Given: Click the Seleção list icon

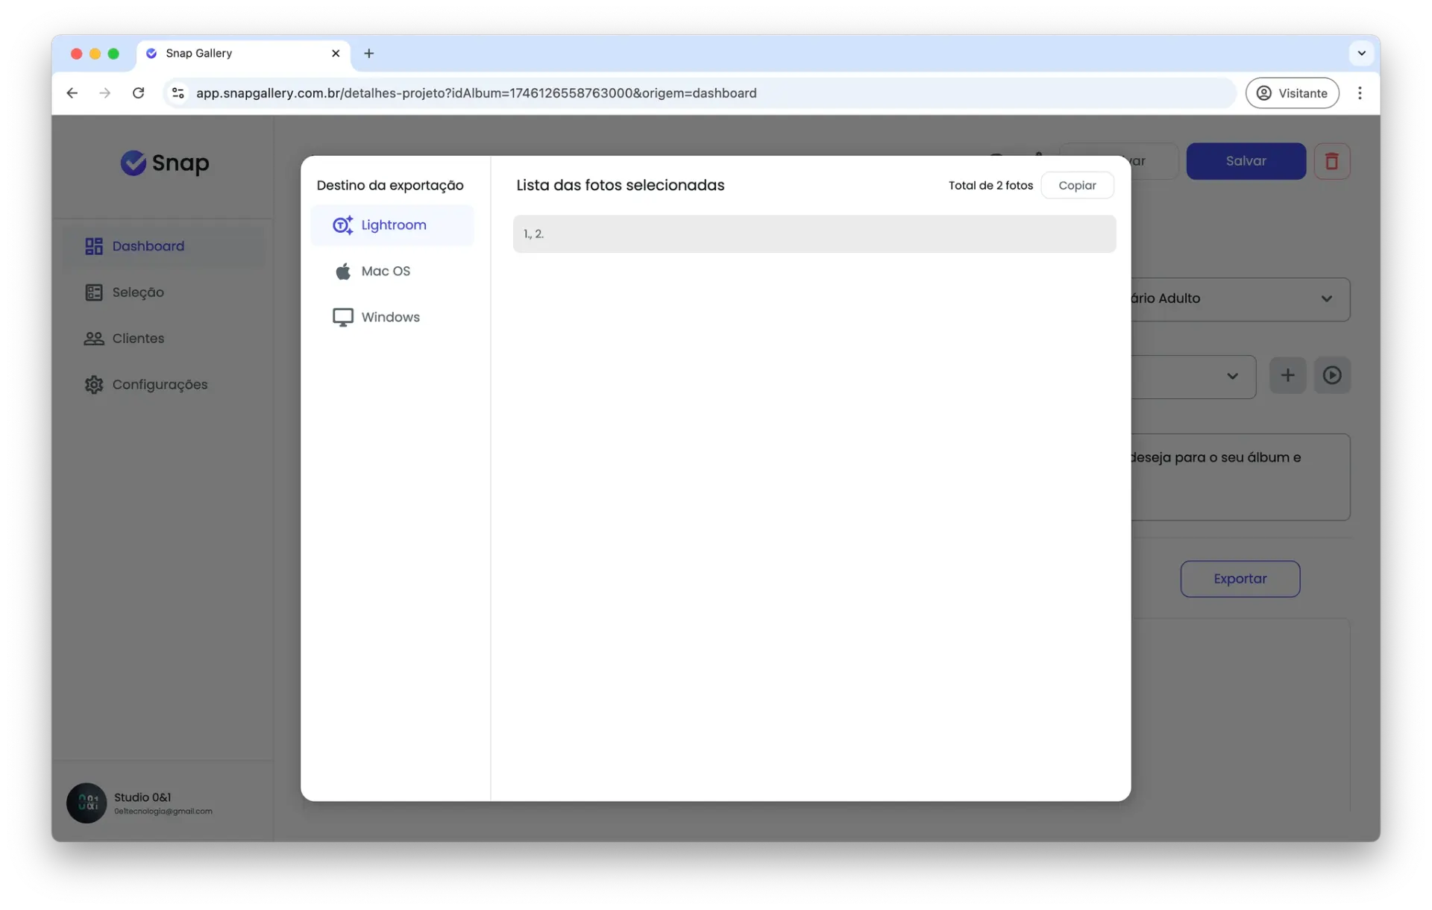Looking at the screenshot, I should (94, 292).
